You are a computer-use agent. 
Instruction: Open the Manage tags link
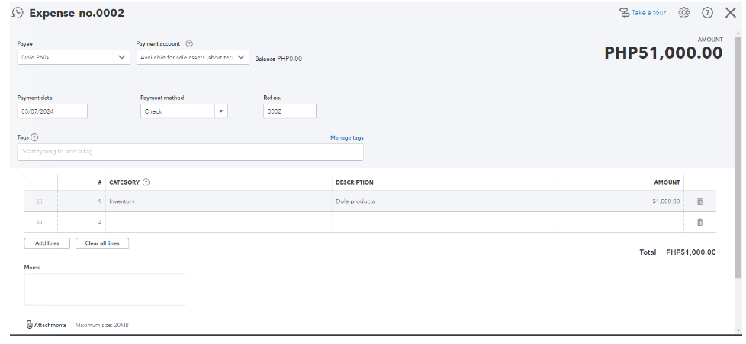pyautogui.click(x=347, y=137)
